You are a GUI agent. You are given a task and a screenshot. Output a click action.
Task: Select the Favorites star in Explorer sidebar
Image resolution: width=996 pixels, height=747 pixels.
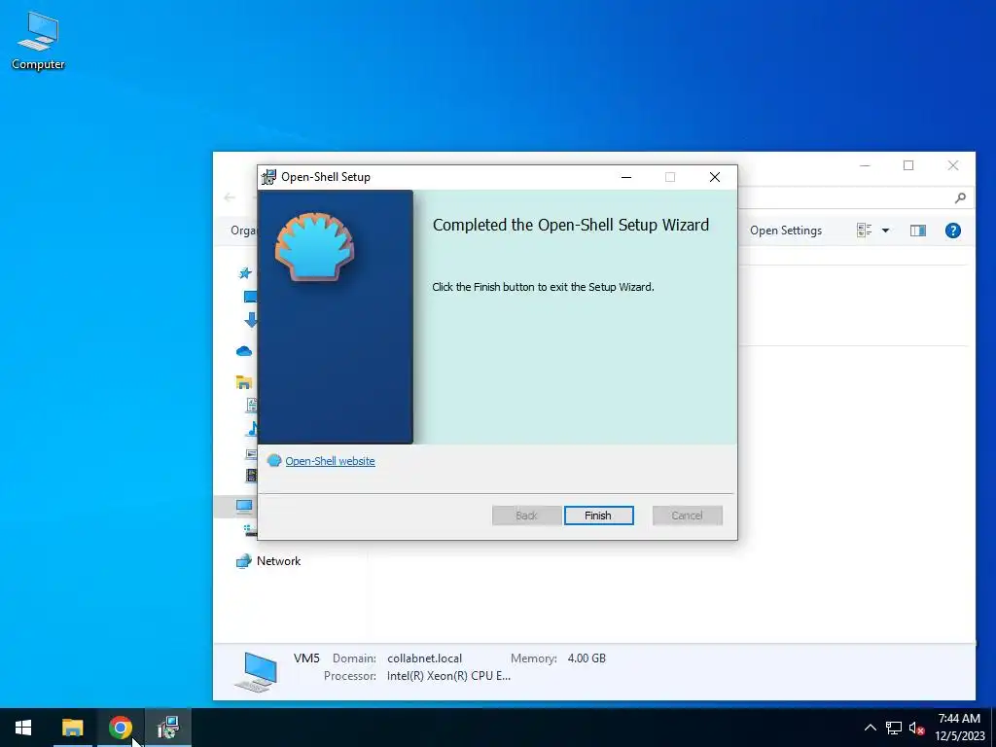point(245,273)
